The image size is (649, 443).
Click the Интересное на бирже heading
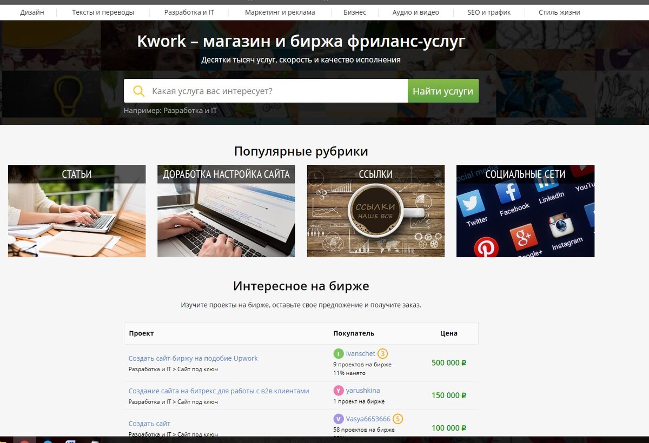click(x=301, y=286)
